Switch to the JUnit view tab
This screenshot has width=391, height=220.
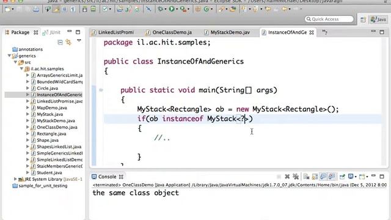coord(51,32)
